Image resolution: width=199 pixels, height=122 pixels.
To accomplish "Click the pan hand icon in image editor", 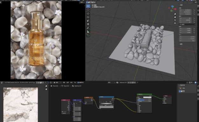I will (46, 89).
